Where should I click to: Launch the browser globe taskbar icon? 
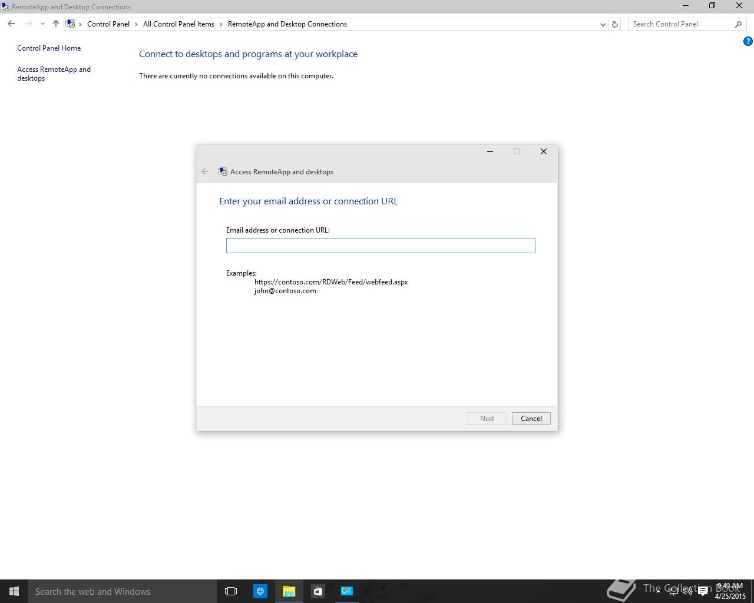click(260, 591)
